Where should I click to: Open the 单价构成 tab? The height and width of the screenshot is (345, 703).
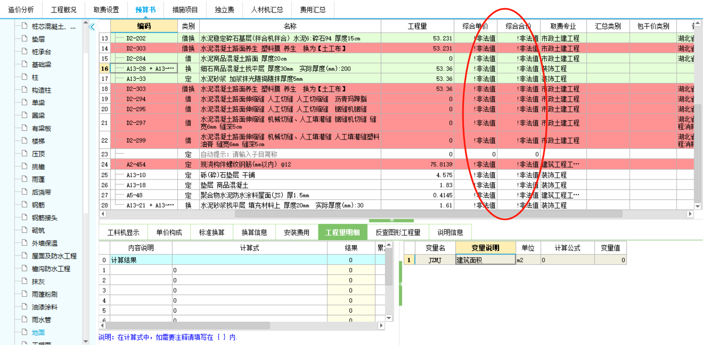pyautogui.click(x=169, y=232)
